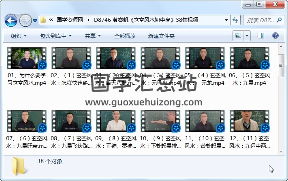Click the folder icon in address bar
The width and height of the screenshot is (288, 181).
point(43,20)
